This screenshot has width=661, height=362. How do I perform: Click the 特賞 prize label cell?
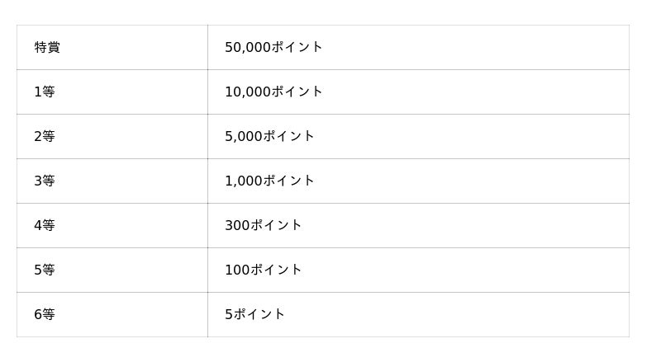47,48
